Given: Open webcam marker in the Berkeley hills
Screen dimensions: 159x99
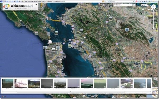Looking at the screenshot, I should (x=81, y=30).
